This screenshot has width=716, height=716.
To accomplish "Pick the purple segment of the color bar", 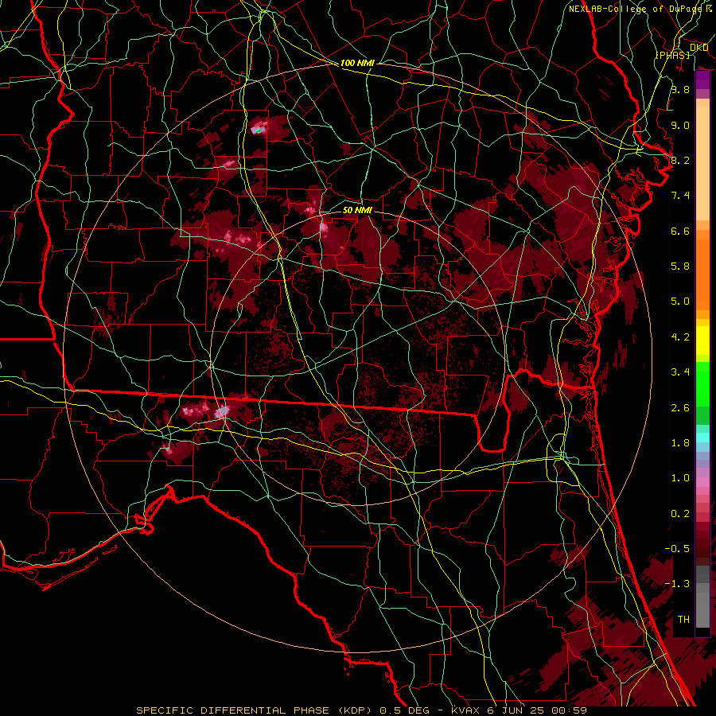I will (702, 80).
